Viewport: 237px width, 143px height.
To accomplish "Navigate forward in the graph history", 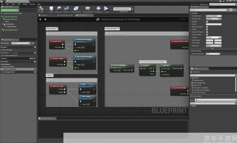I will pos(45,19).
